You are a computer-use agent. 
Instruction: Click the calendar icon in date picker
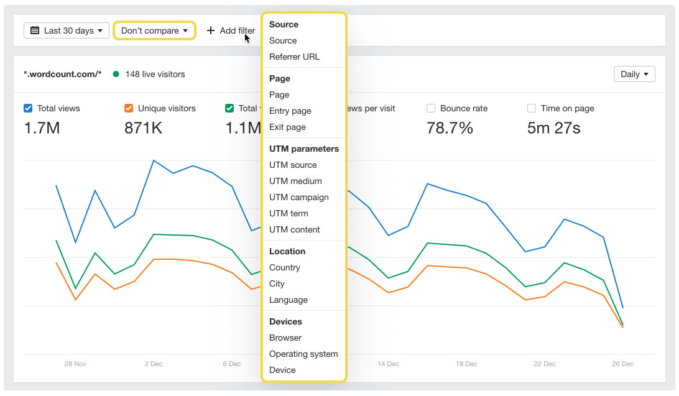click(x=34, y=30)
